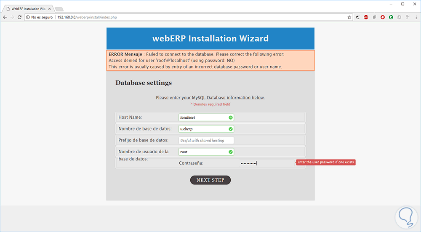Screen dimensions: 421x232
Task: Open site info next to 'No es seguro'
Action: click(28, 17)
